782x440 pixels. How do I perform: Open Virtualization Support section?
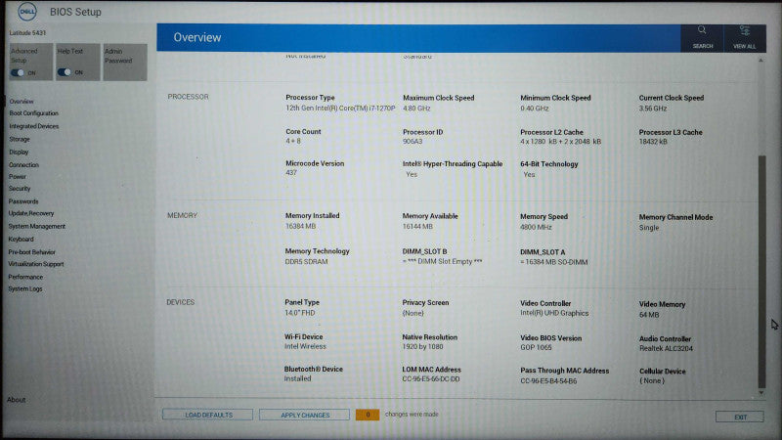[36, 264]
